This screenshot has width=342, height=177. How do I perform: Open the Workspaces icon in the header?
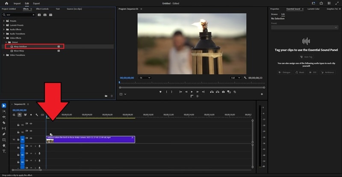pos(313,3)
